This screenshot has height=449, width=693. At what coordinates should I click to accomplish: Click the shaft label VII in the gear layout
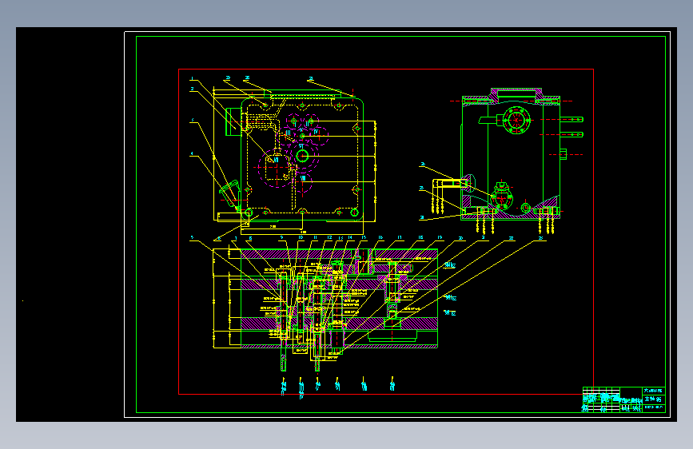pyautogui.click(x=277, y=160)
